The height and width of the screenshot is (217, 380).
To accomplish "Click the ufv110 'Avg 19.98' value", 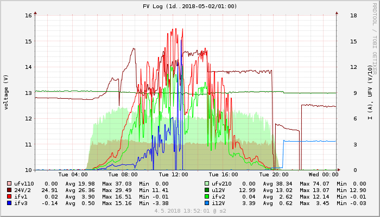I will click(x=80, y=184).
